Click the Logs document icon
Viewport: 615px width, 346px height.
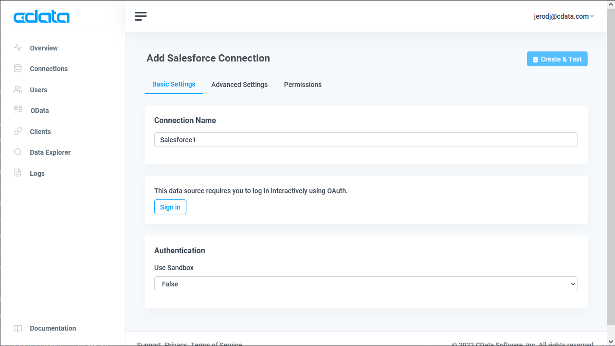[x=18, y=173]
